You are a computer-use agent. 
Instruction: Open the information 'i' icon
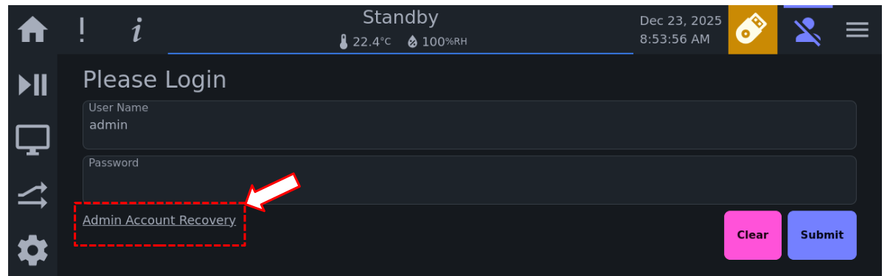point(136,30)
